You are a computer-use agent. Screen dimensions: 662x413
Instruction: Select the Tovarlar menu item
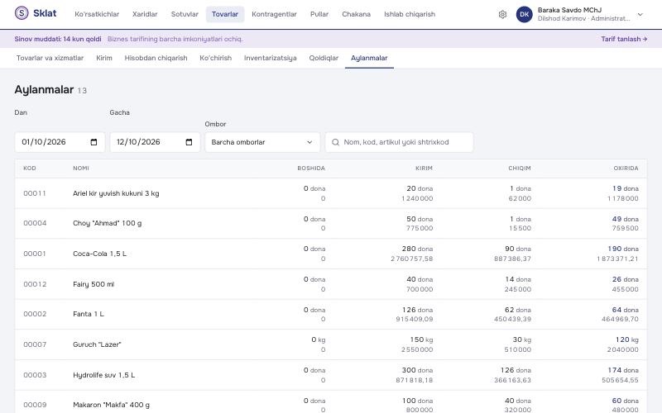(225, 14)
